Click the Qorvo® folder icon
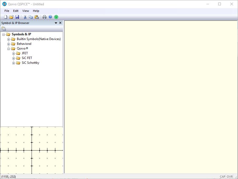Image resolution: width=238 pixels, height=179 pixels. tap(13, 49)
